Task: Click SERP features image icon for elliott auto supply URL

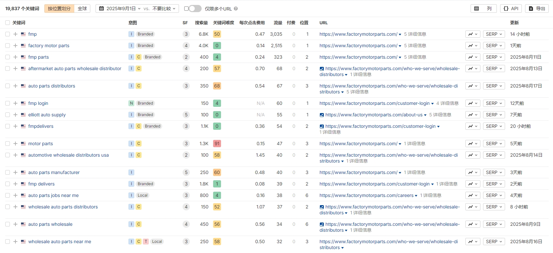Action: (322, 115)
